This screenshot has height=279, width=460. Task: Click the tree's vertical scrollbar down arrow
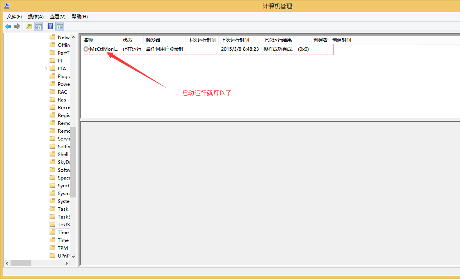(x=73, y=256)
